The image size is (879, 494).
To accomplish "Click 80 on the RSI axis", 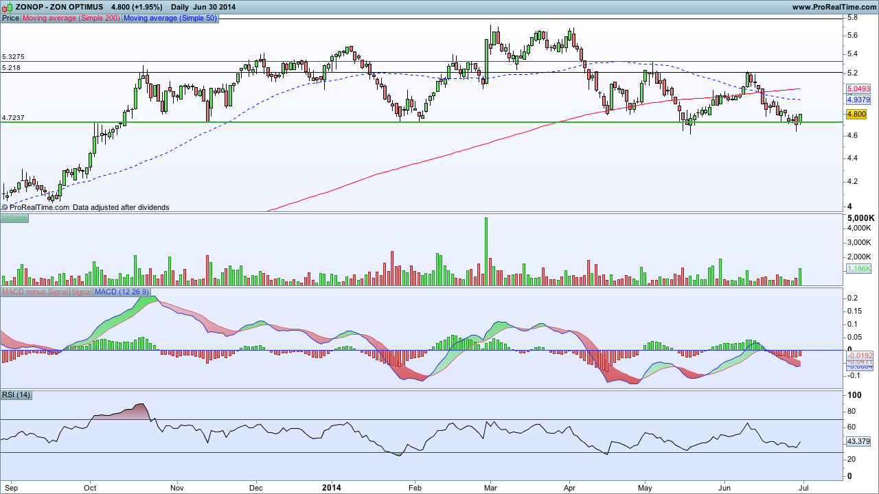I will coord(852,412).
